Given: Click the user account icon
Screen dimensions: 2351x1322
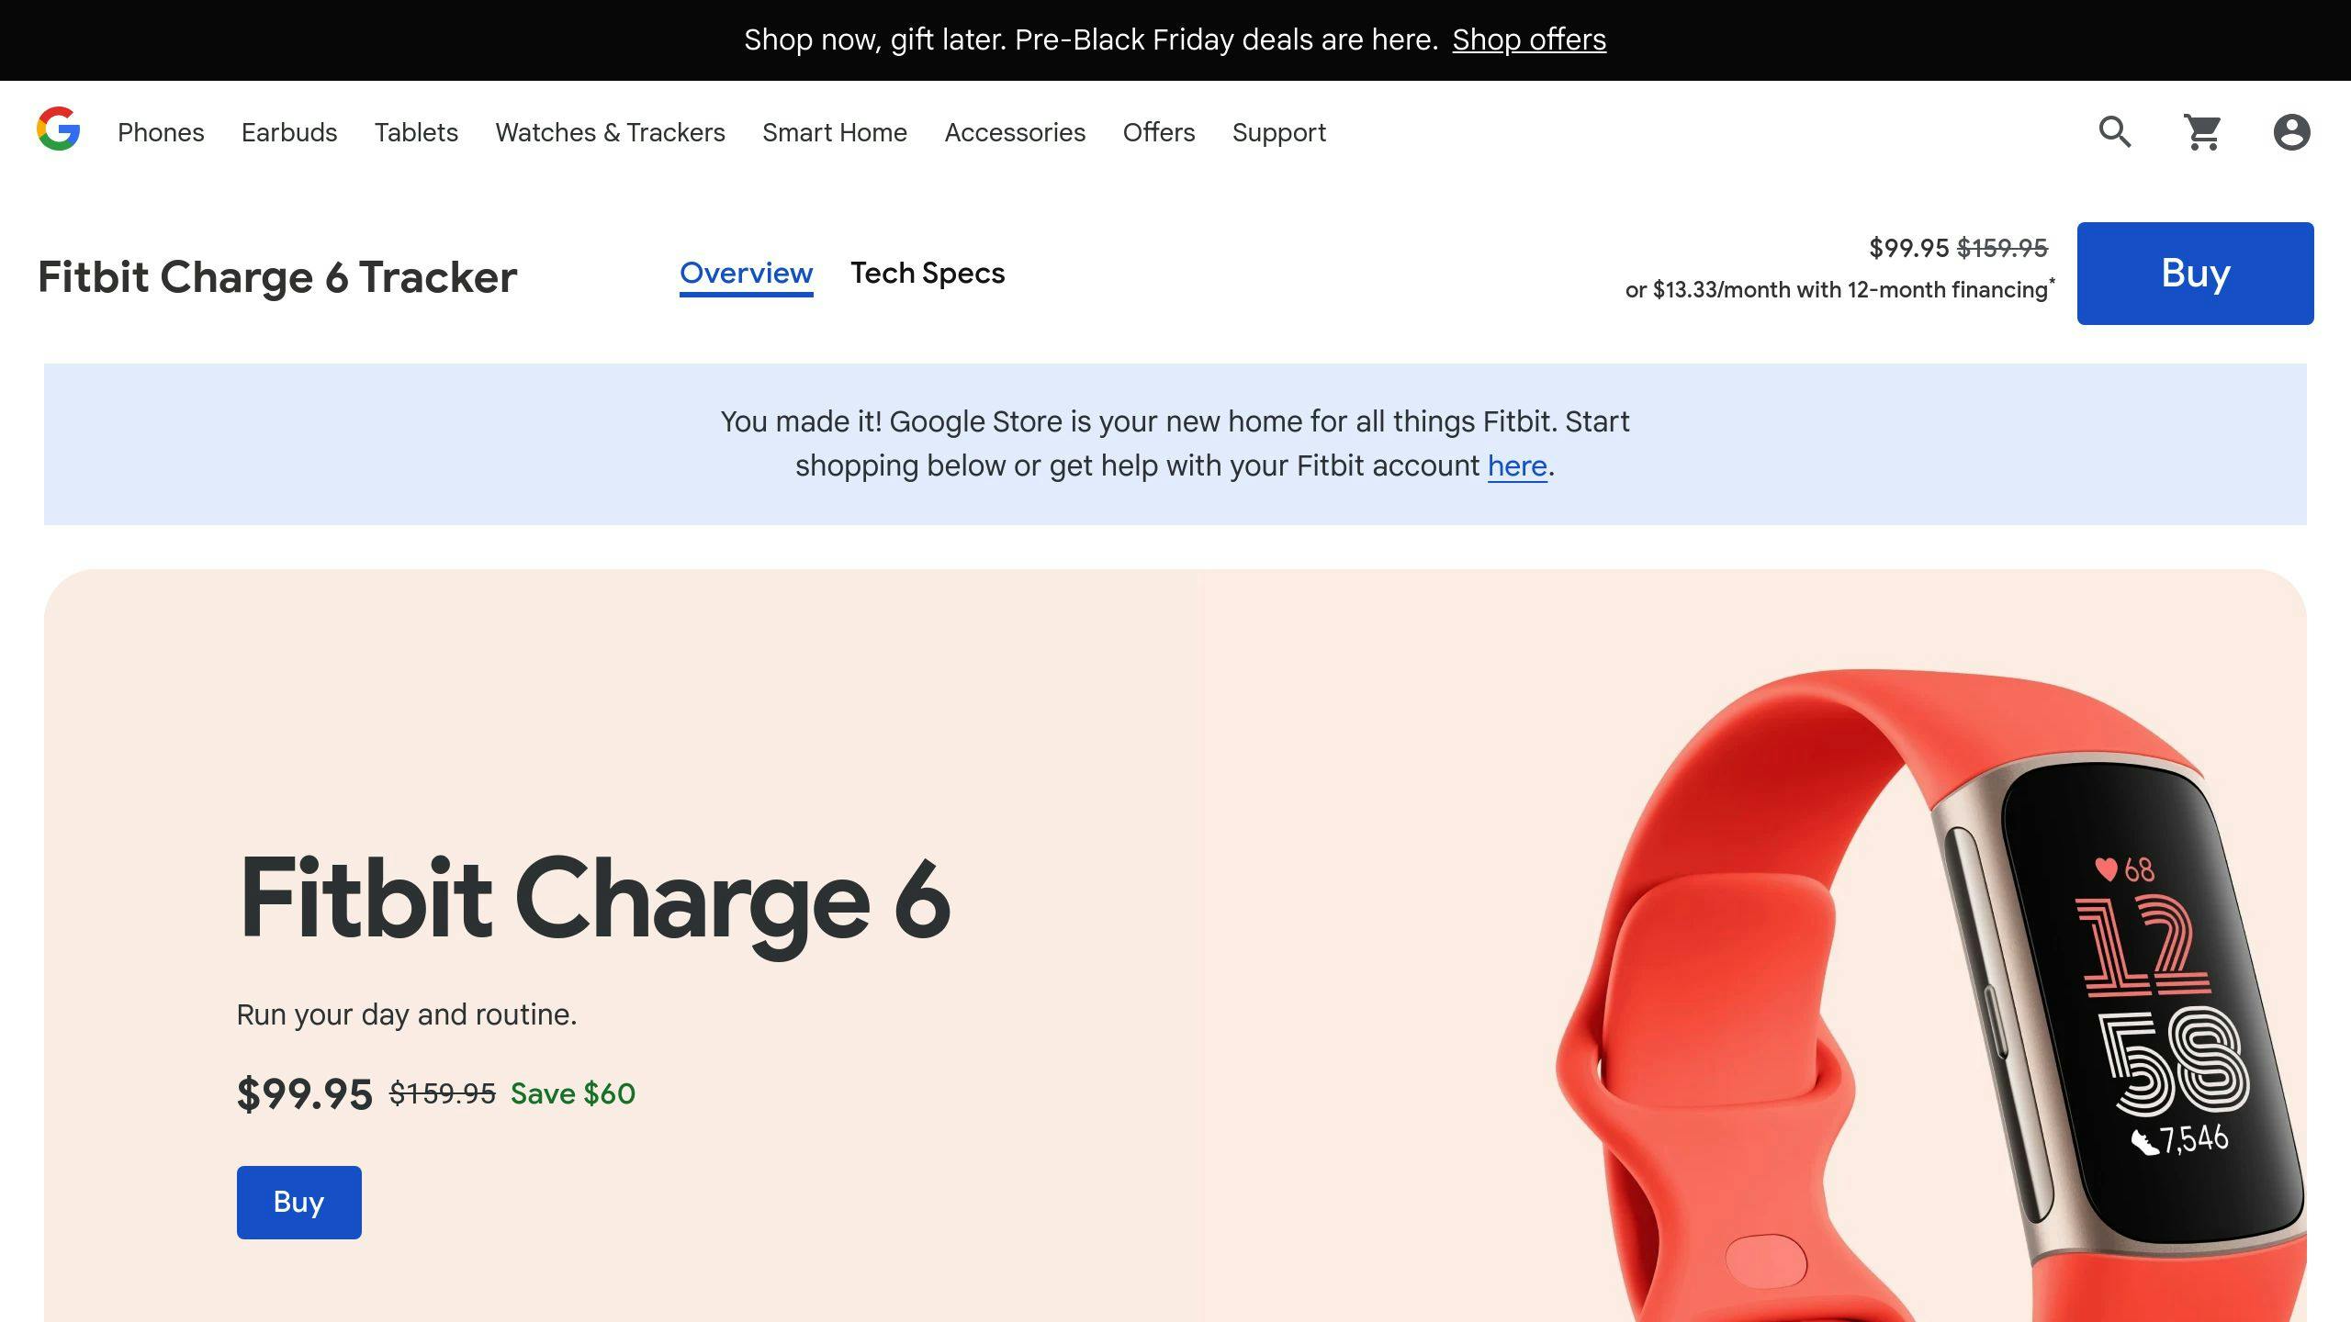Looking at the screenshot, I should coord(2289,132).
